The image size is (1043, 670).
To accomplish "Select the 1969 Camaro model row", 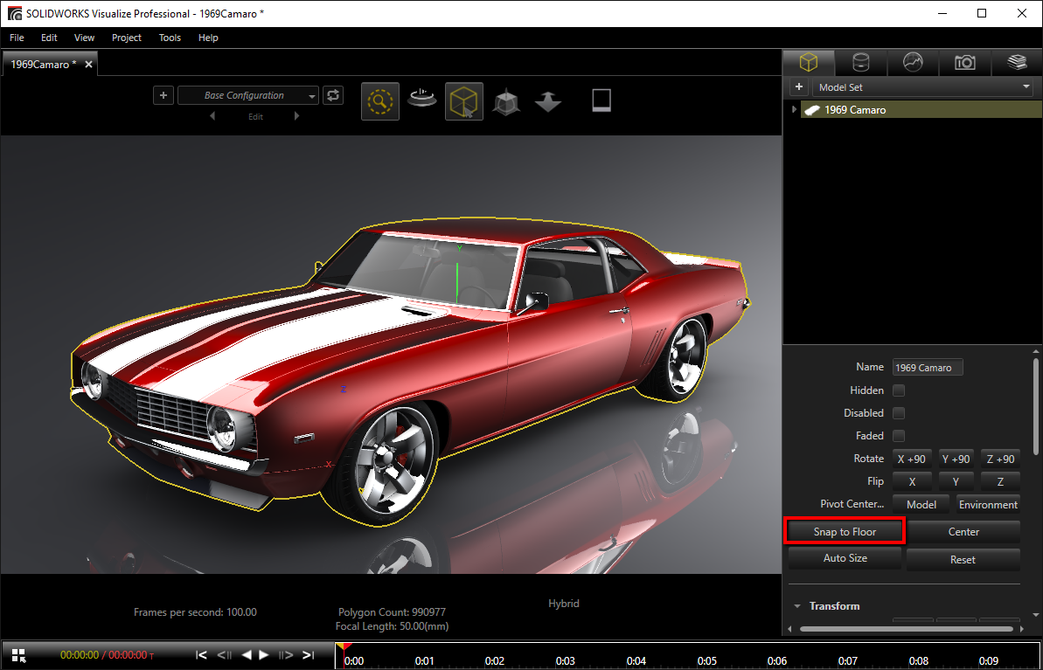I will 921,110.
